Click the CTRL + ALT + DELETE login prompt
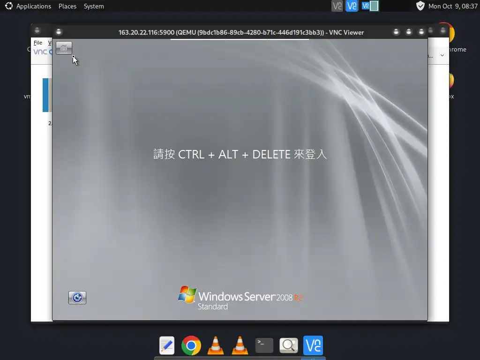Viewport: 480px width, 360px height. (x=240, y=154)
